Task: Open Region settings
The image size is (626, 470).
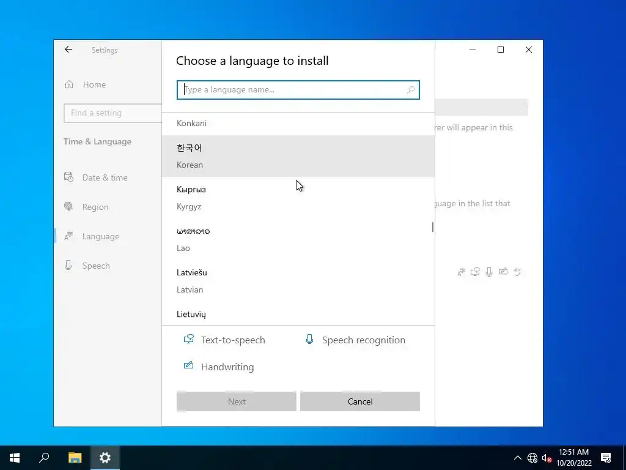Action: coord(95,207)
